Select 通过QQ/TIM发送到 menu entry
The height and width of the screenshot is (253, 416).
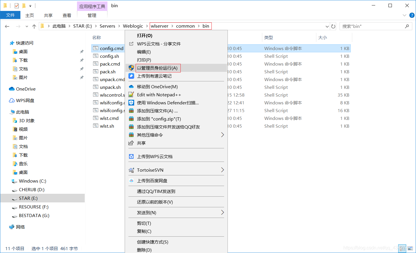(x=176, y=191)
